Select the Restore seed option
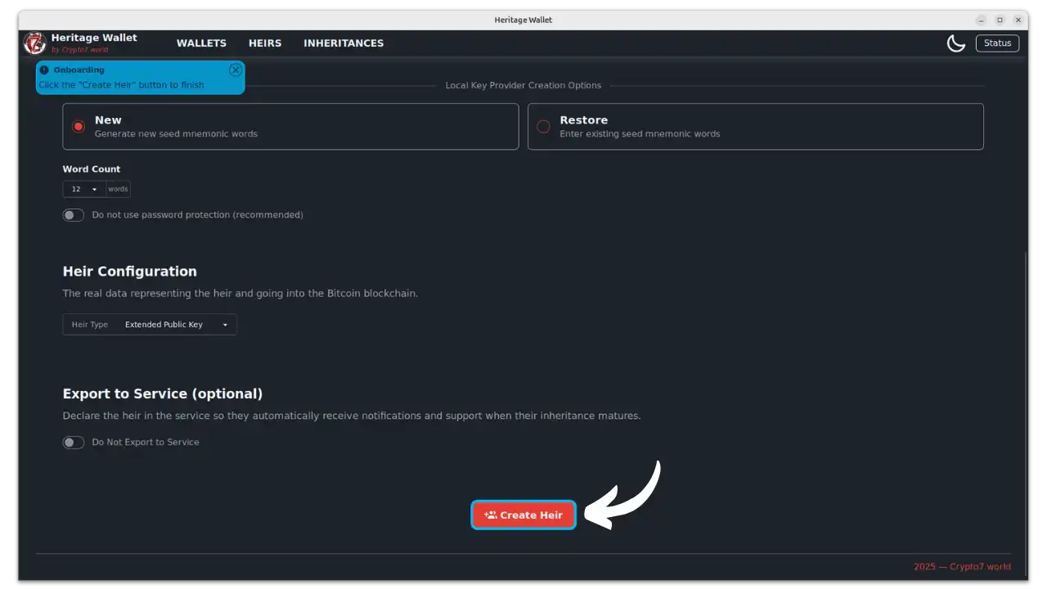The image size is (1047, 589). (x=543, y=127)
